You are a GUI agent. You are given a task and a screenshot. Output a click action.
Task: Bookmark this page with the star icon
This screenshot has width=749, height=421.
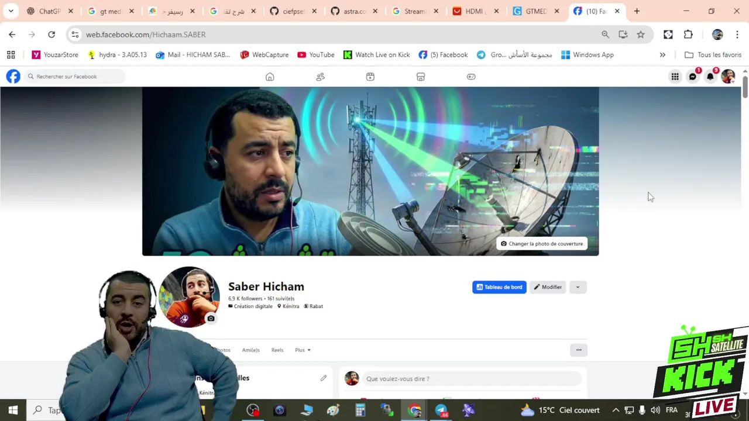click(x=641, y=34)
